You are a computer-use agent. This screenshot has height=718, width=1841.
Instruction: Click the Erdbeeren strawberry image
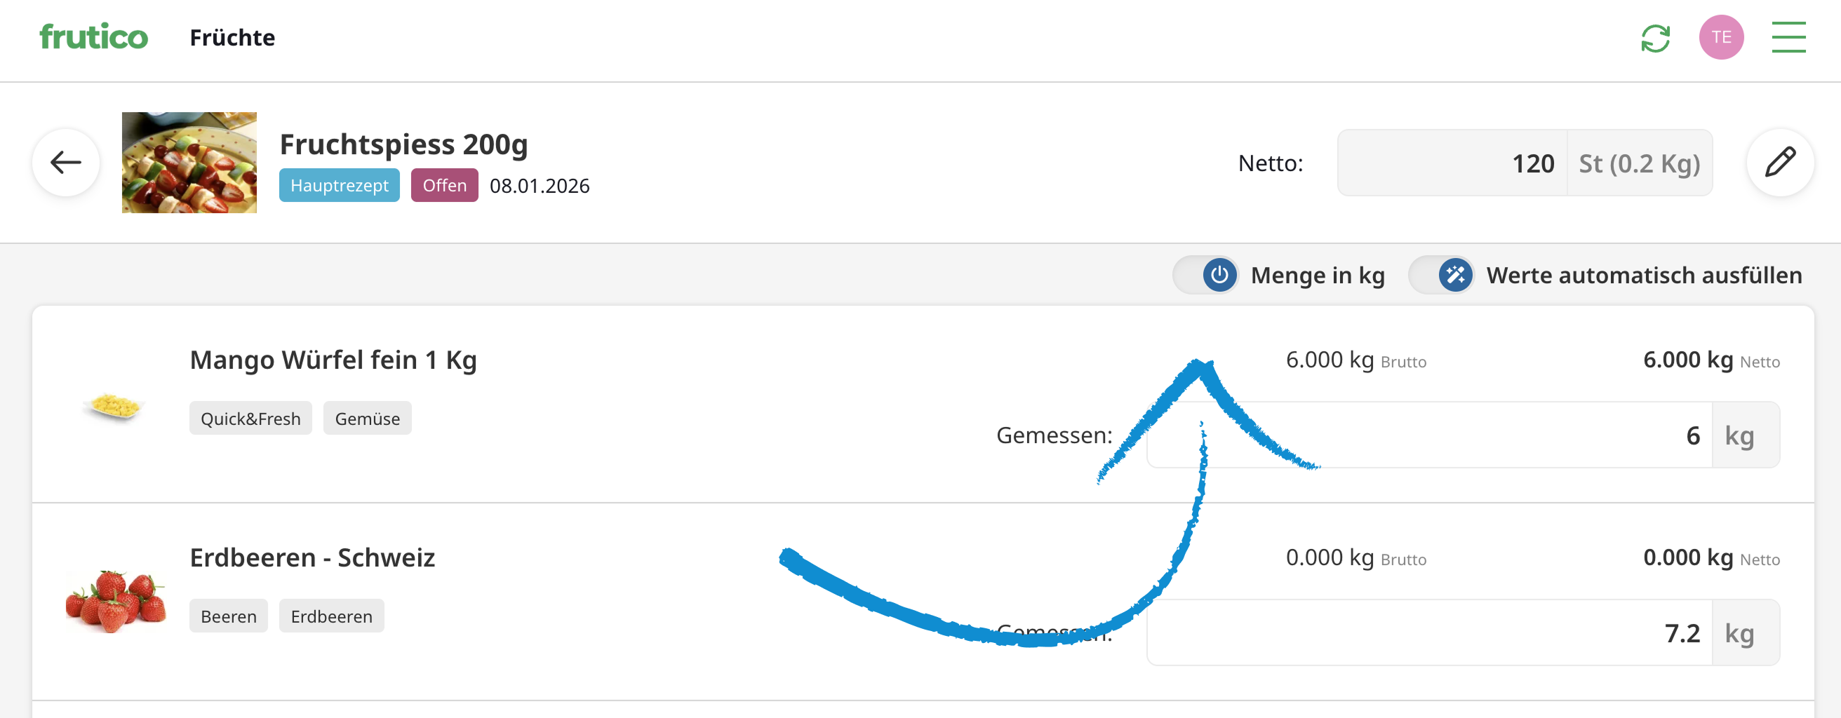116,602
